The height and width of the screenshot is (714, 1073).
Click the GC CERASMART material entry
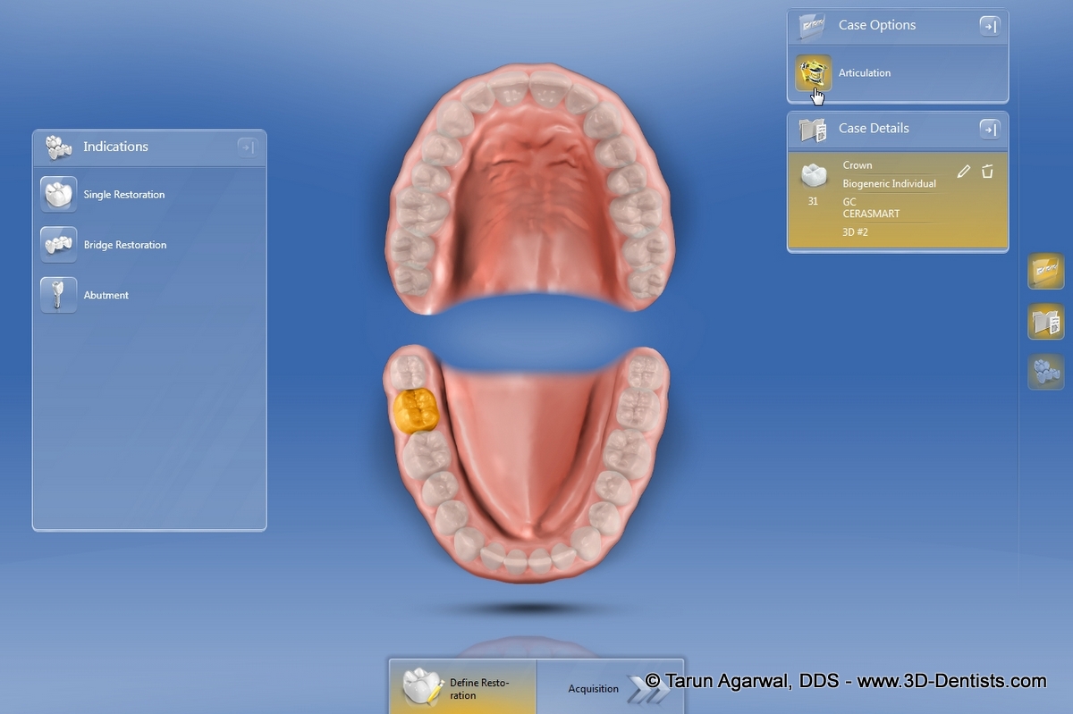click(x=871, y=208)
